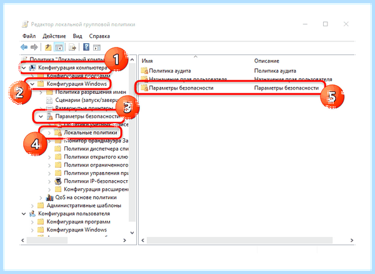Viewport: 375px width, 274px height.
Task: Click the details pane horizontal scrollbar thumb
Action: click(x=239, y=240)
